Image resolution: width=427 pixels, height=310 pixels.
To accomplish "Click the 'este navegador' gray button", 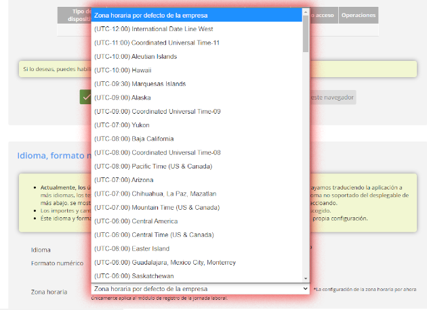I will [333, 97].
